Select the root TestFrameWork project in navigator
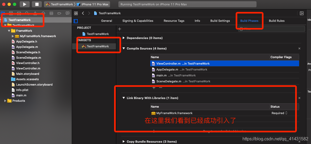Screen dimensions: 311x144 click(x=19, y=20)
